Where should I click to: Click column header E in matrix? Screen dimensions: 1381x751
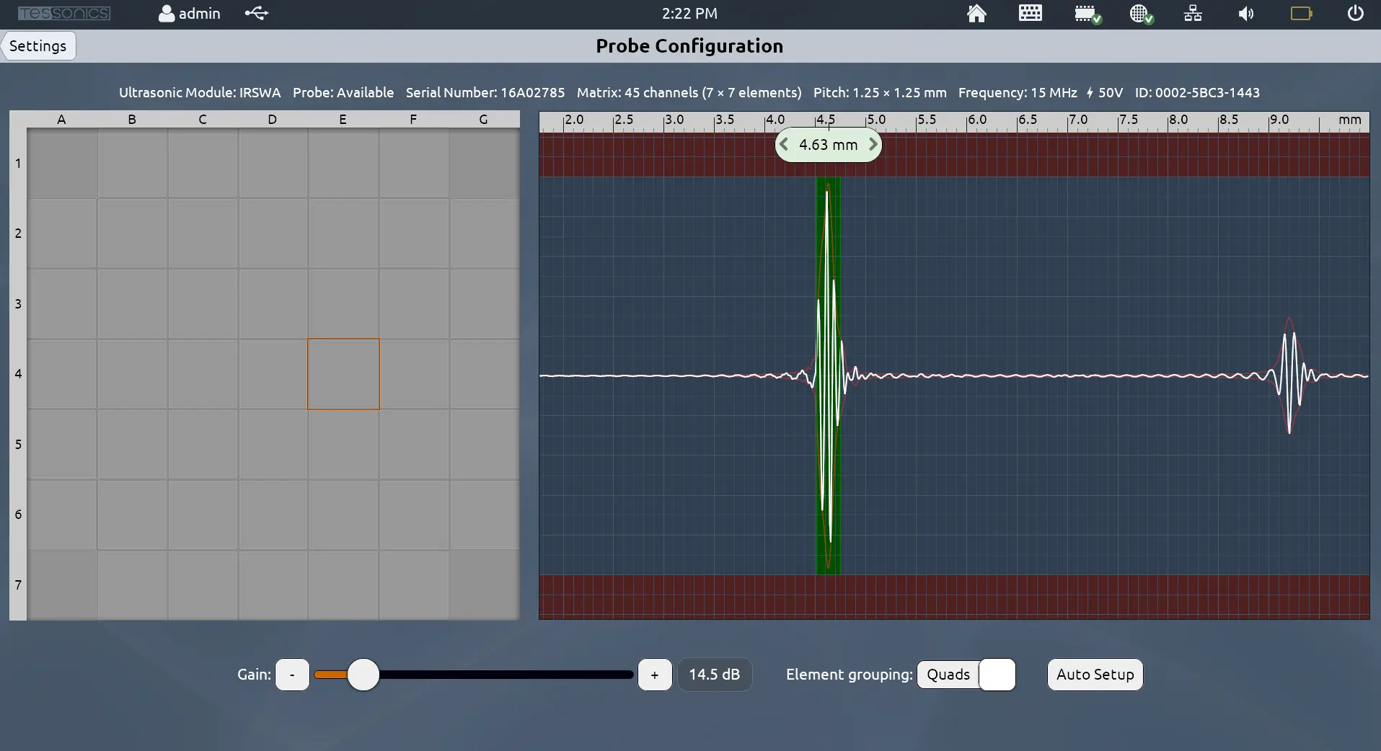[343, 120]
